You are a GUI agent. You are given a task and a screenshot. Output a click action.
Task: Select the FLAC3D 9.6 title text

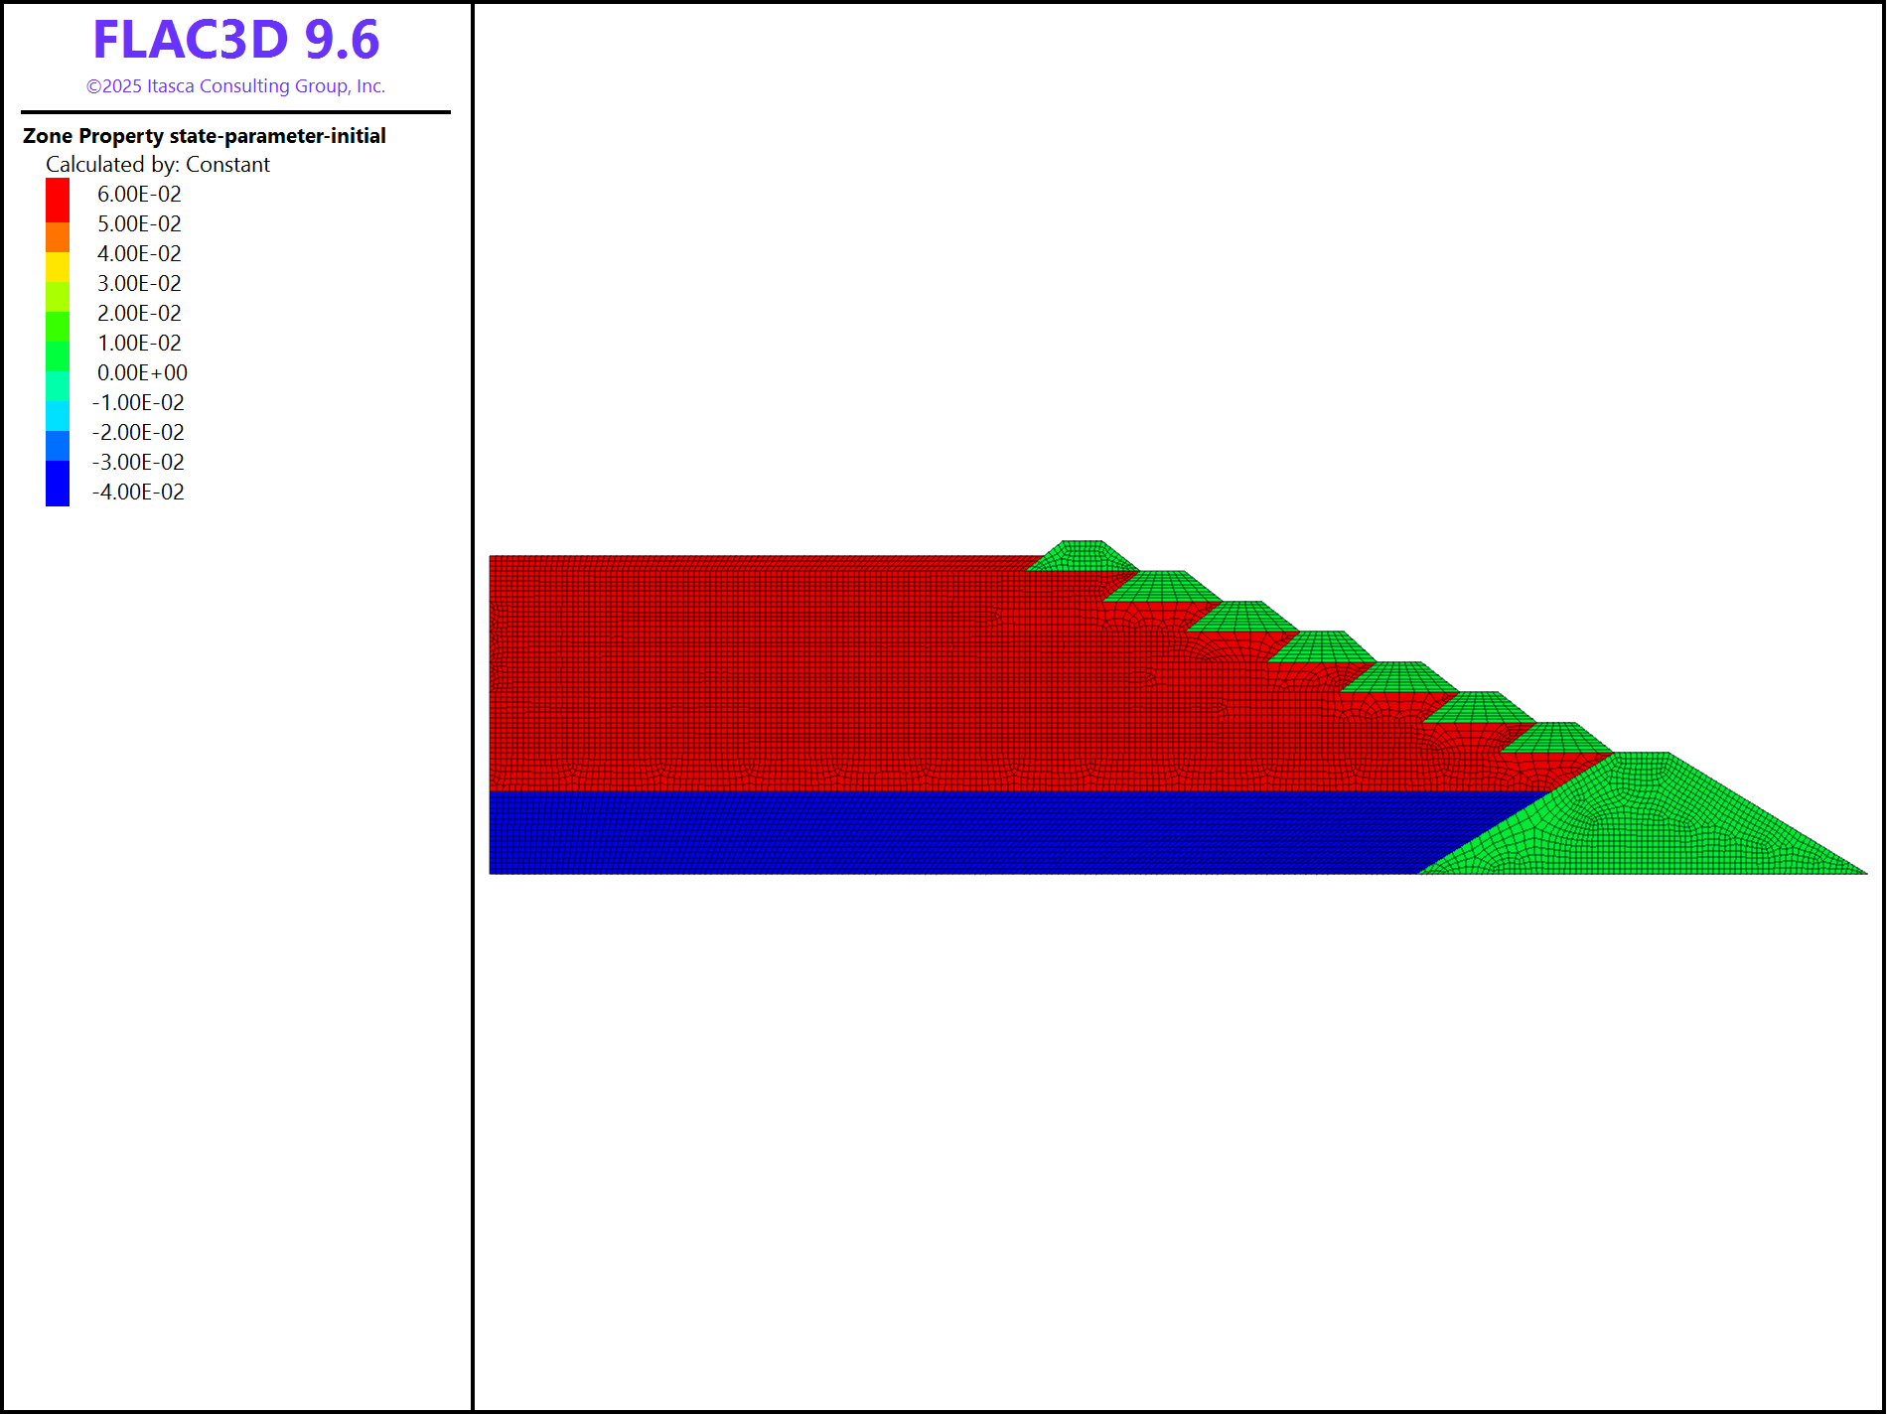click(236, 40)
